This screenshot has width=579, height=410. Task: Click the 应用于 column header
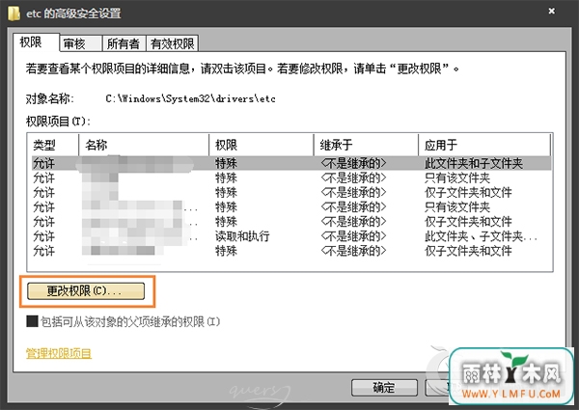point(484,145)
